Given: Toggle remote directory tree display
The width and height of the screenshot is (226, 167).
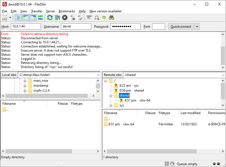Looking at the screenshot, I should tap(33, 18).
